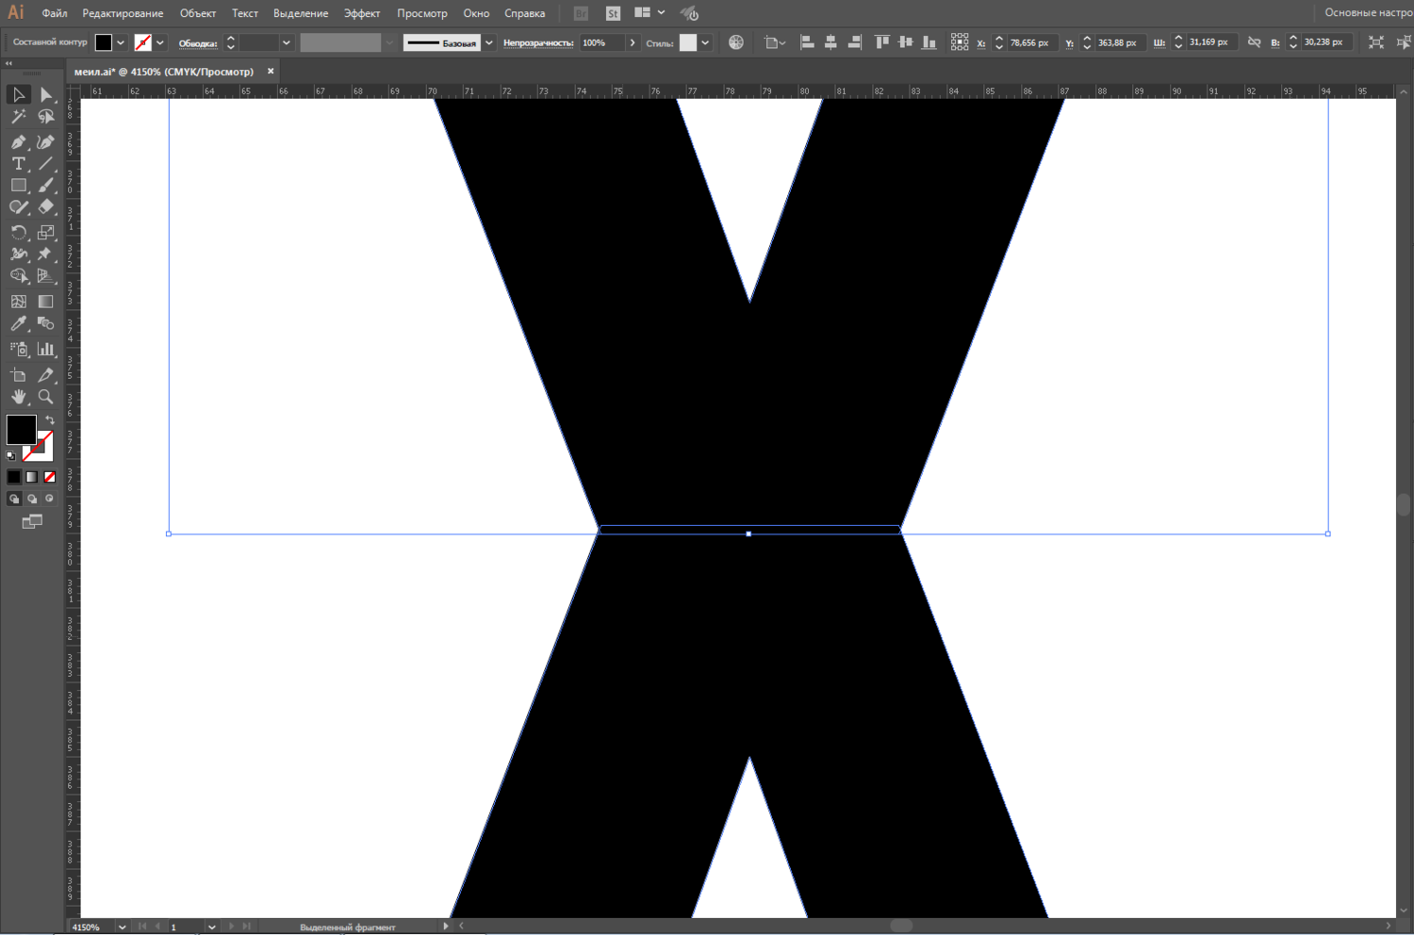Image resolution: width=1414 pixels, height=935 pixels.
Task: Click the black Fill color box in toolbox
Action: 21,430
